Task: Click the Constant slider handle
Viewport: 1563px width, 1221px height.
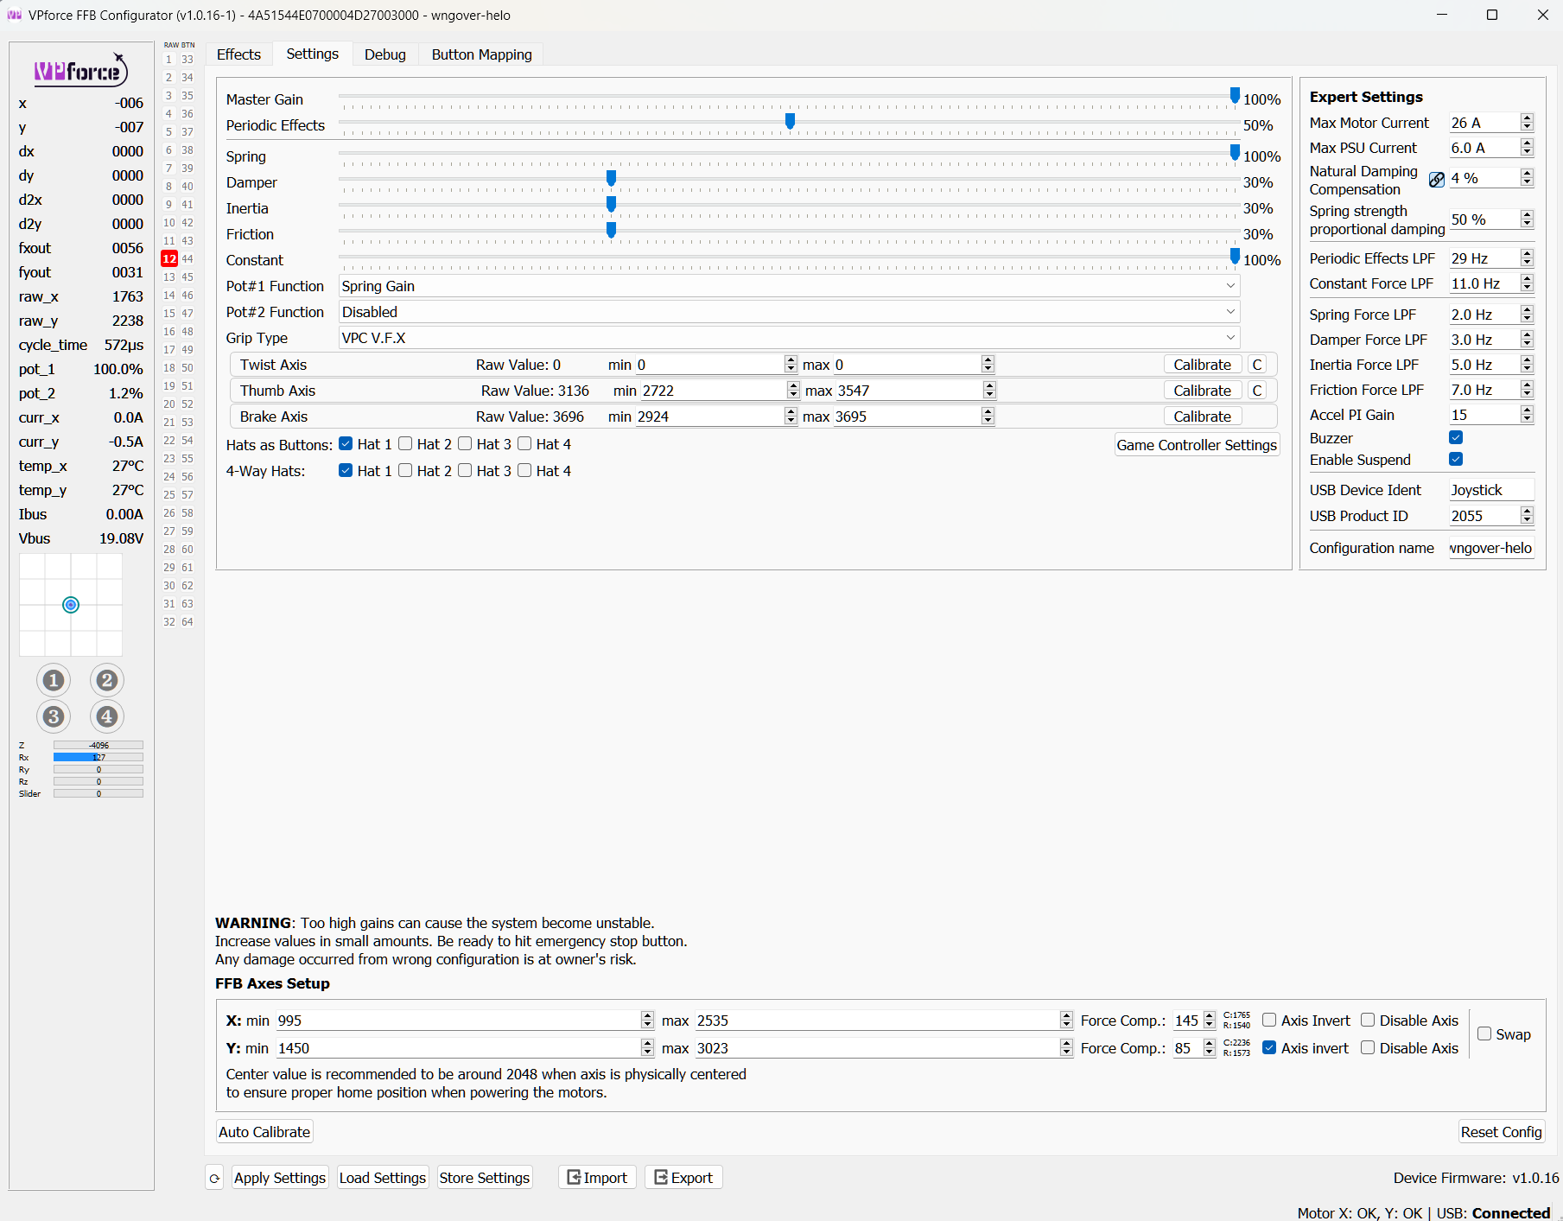Action: (1235, 256)
